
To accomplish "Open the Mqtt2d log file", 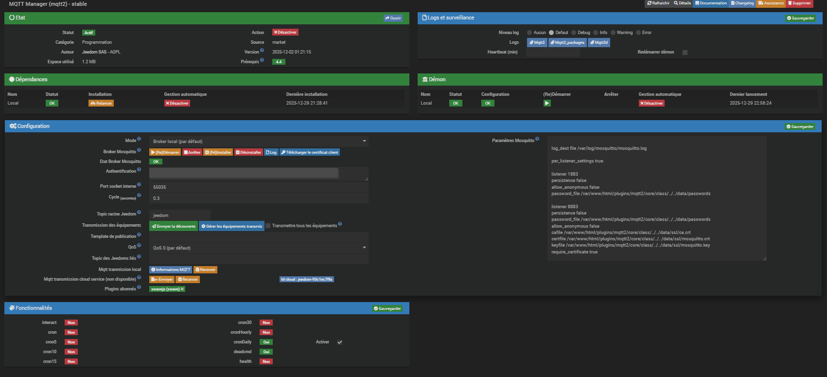I will point(599,43).
